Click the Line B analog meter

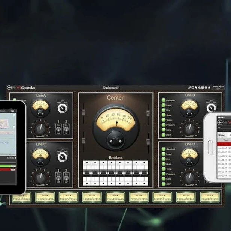coord(189,108)
